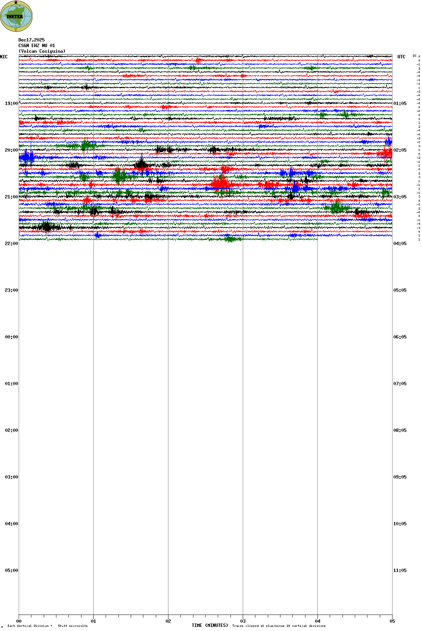
Task: Click the Dec17,2025 date label
Action: 31,40
